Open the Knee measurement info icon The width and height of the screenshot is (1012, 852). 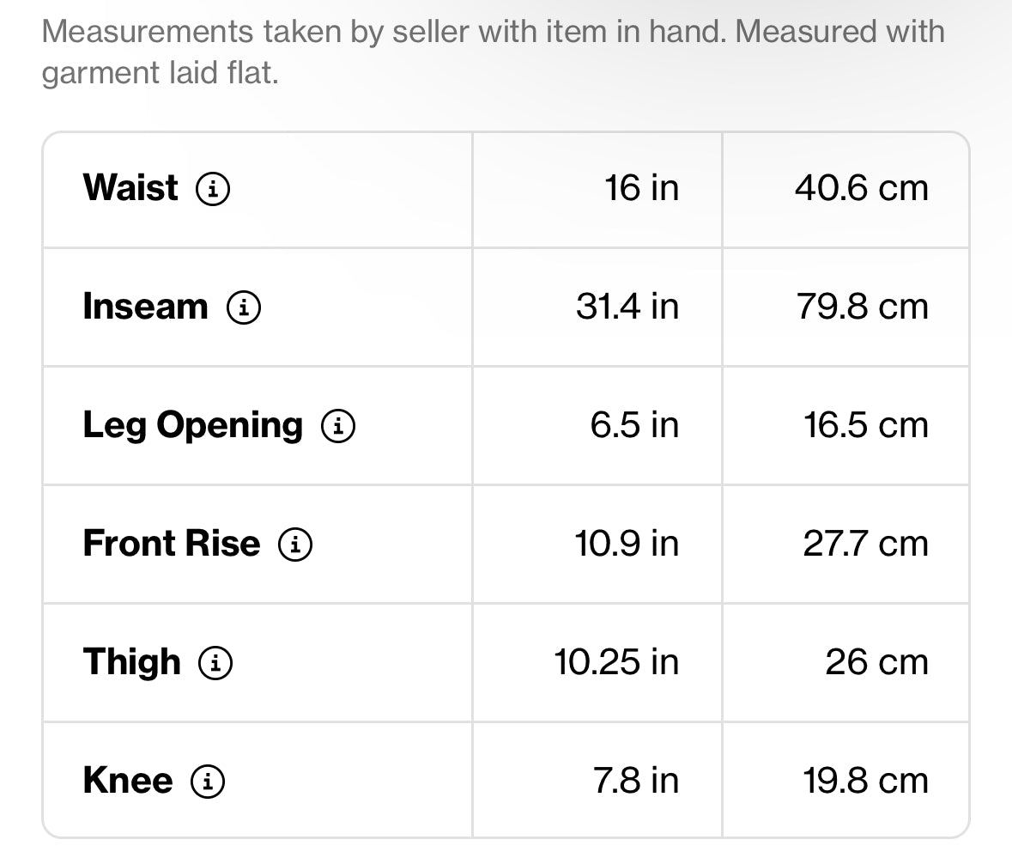pos(208,782)
